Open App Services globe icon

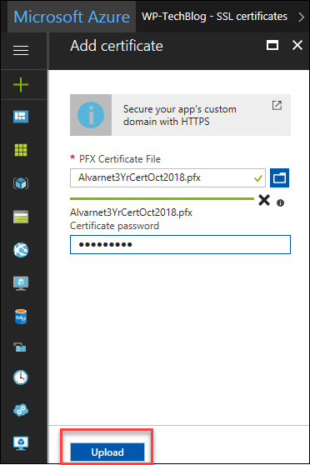[x=21, y=250]
